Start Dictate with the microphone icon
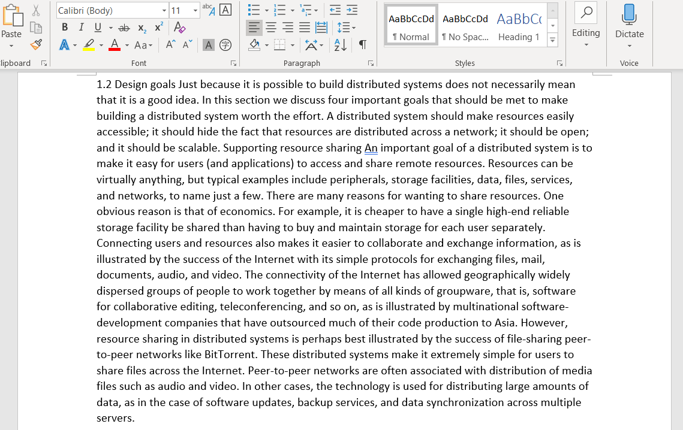The height and width of the screenshot is (430, 683). pyautogui.click(x=629, y=15)
